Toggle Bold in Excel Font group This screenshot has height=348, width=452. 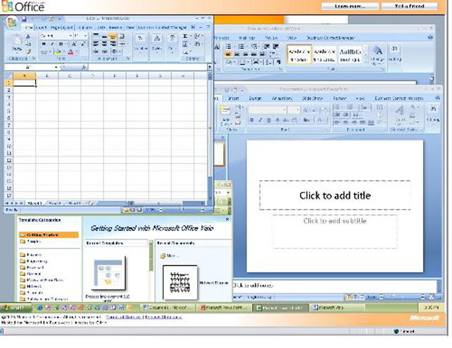pos(44,44)
